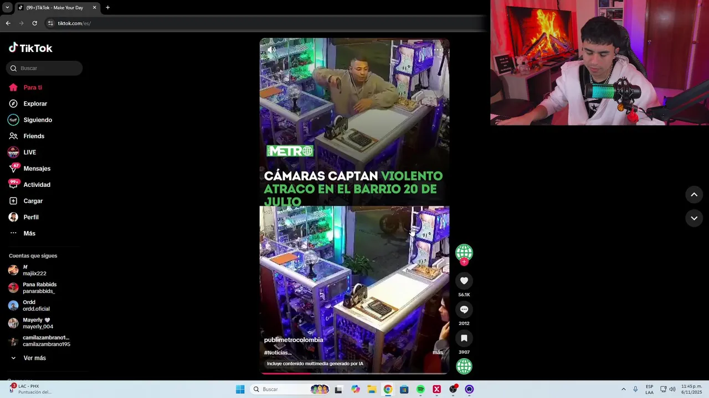The image size is (709, 398).
Task: Open Copilot from taskbar
Action: click(x=356, y=389)
